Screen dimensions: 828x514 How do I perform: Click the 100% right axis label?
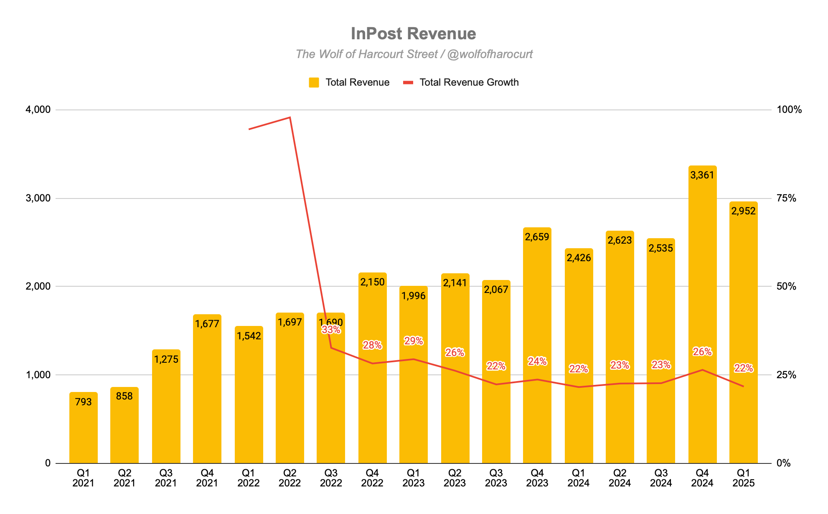[789, 110]
